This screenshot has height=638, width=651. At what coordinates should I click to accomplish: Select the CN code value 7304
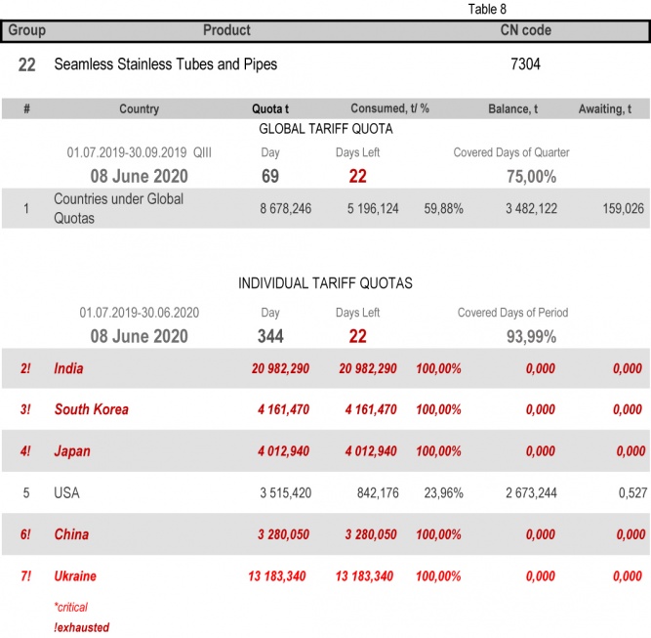click(x=525, y=64)
